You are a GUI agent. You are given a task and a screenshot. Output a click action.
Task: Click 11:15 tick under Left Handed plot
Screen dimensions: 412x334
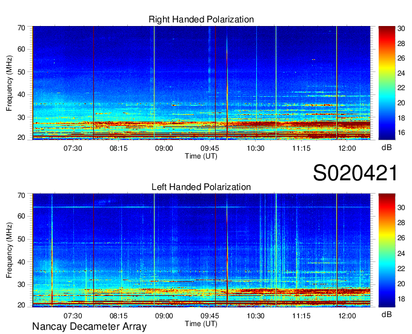coord(301,316)
